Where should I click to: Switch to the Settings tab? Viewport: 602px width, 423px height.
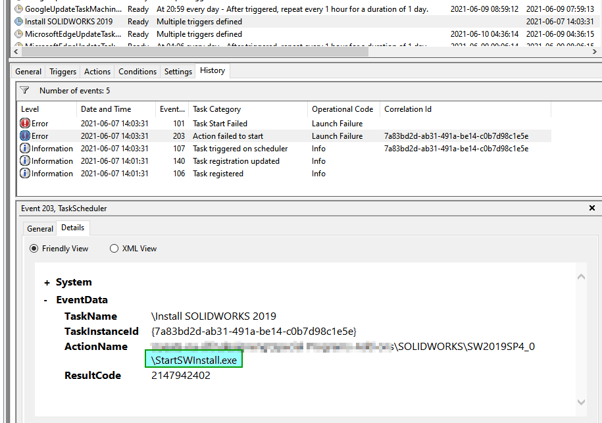pyautogui.click(x=178, y=72)
